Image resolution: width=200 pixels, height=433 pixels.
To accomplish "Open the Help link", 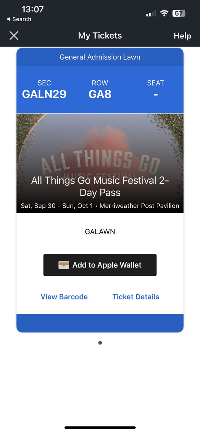I will [x=182, y=36].
